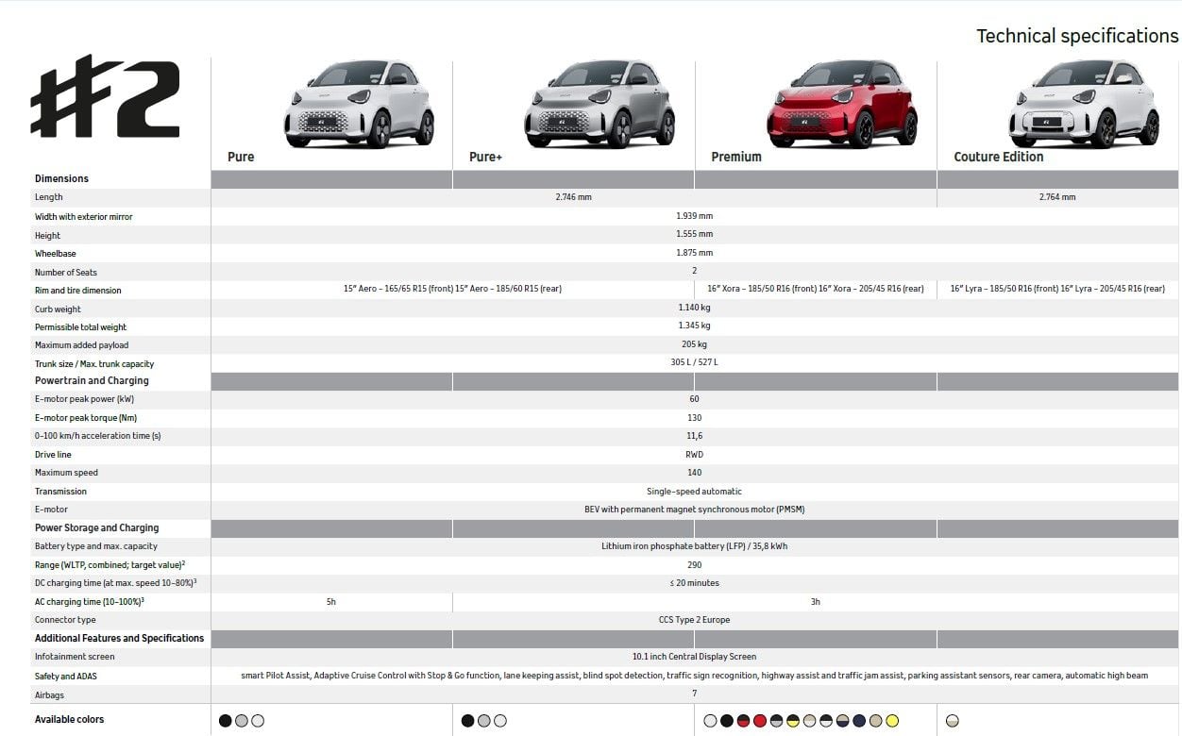Click the 1.939 mm width value
This screenshot has width=1182, height=736.
click(x=695, y=216)
